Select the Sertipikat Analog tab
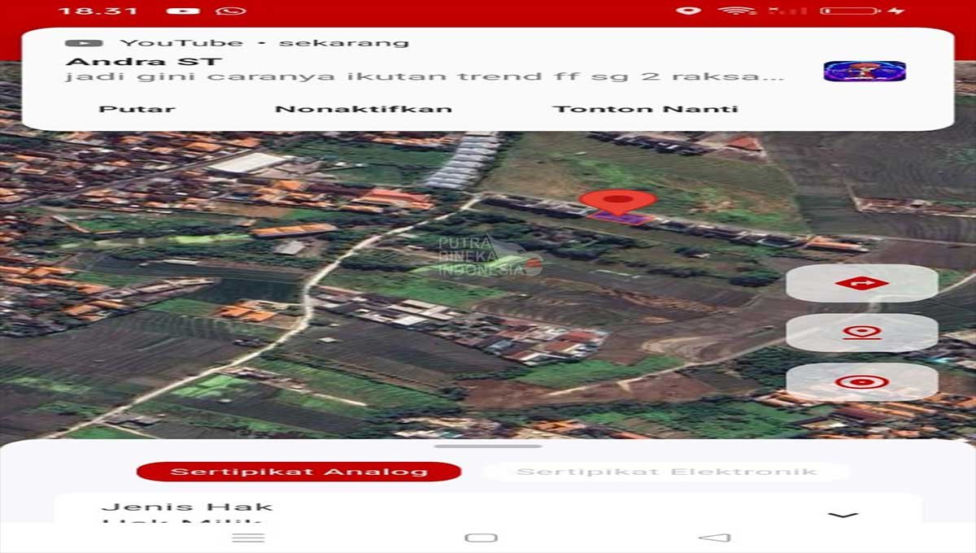Image resolution: width=976 pixels, height=553 pixels. (x=299, y=472)
